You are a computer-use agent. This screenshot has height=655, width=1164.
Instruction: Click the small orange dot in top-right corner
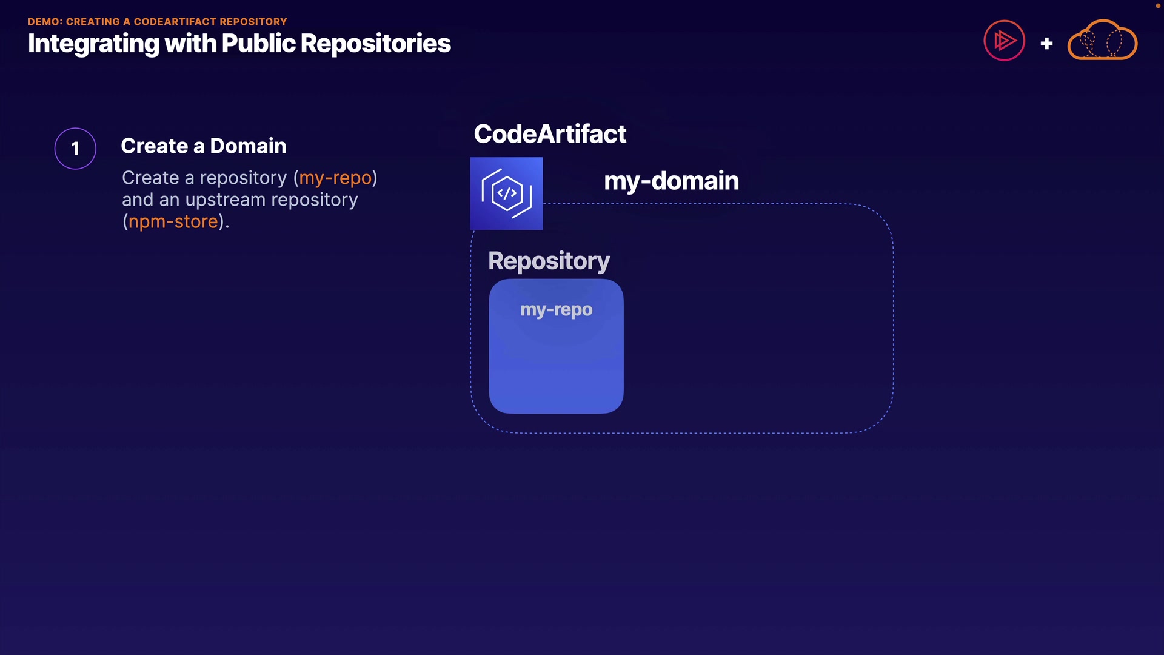point(1157,5)
